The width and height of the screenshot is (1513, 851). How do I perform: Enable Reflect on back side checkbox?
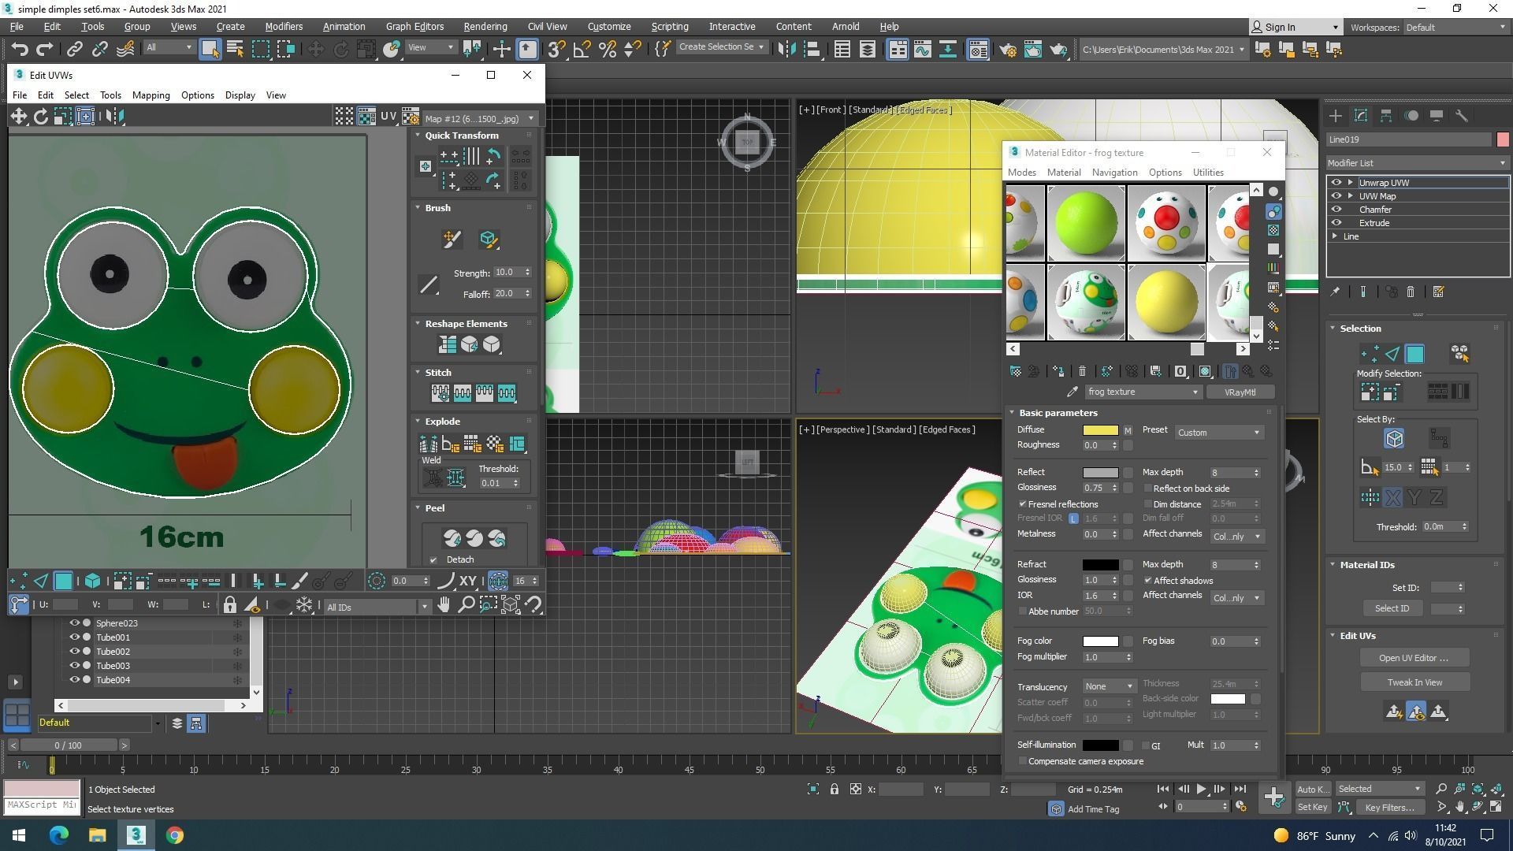click(1147, 489)
